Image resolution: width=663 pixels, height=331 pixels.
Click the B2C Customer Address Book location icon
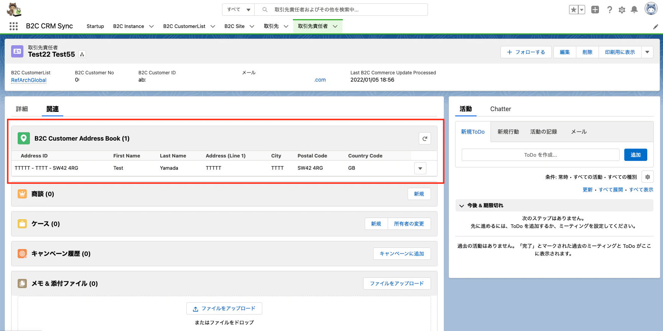[24, 138]
